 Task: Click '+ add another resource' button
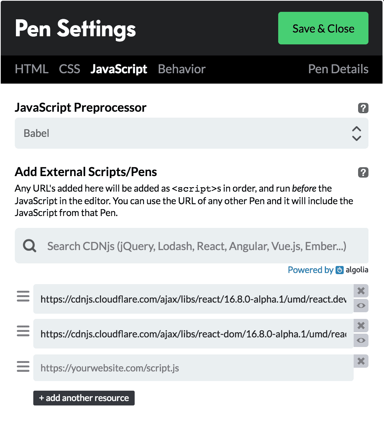tap(84, 398)
